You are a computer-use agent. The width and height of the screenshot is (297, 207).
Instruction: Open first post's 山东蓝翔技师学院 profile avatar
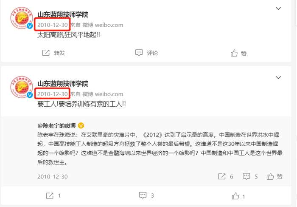click(x=22, y=18)
